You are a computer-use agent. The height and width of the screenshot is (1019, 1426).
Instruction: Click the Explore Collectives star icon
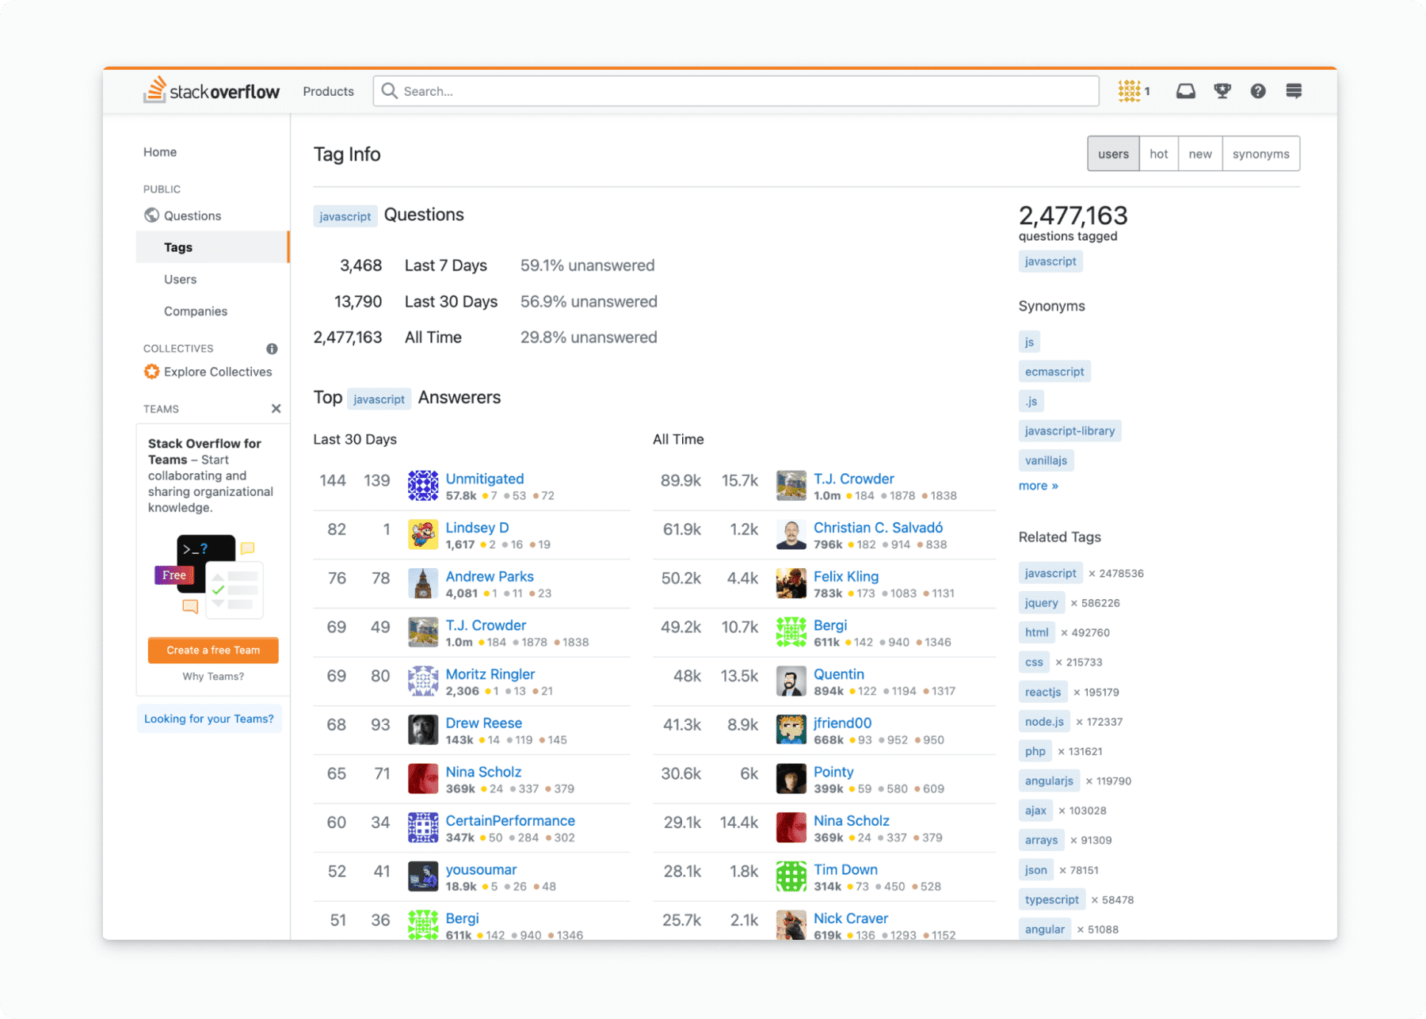[x=151, y=372]
